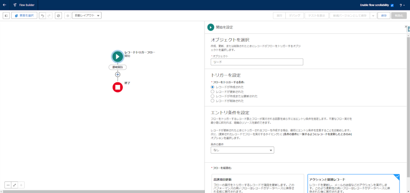
Task: Zoom out with the minus button
Action: click(x=8, y=185)
